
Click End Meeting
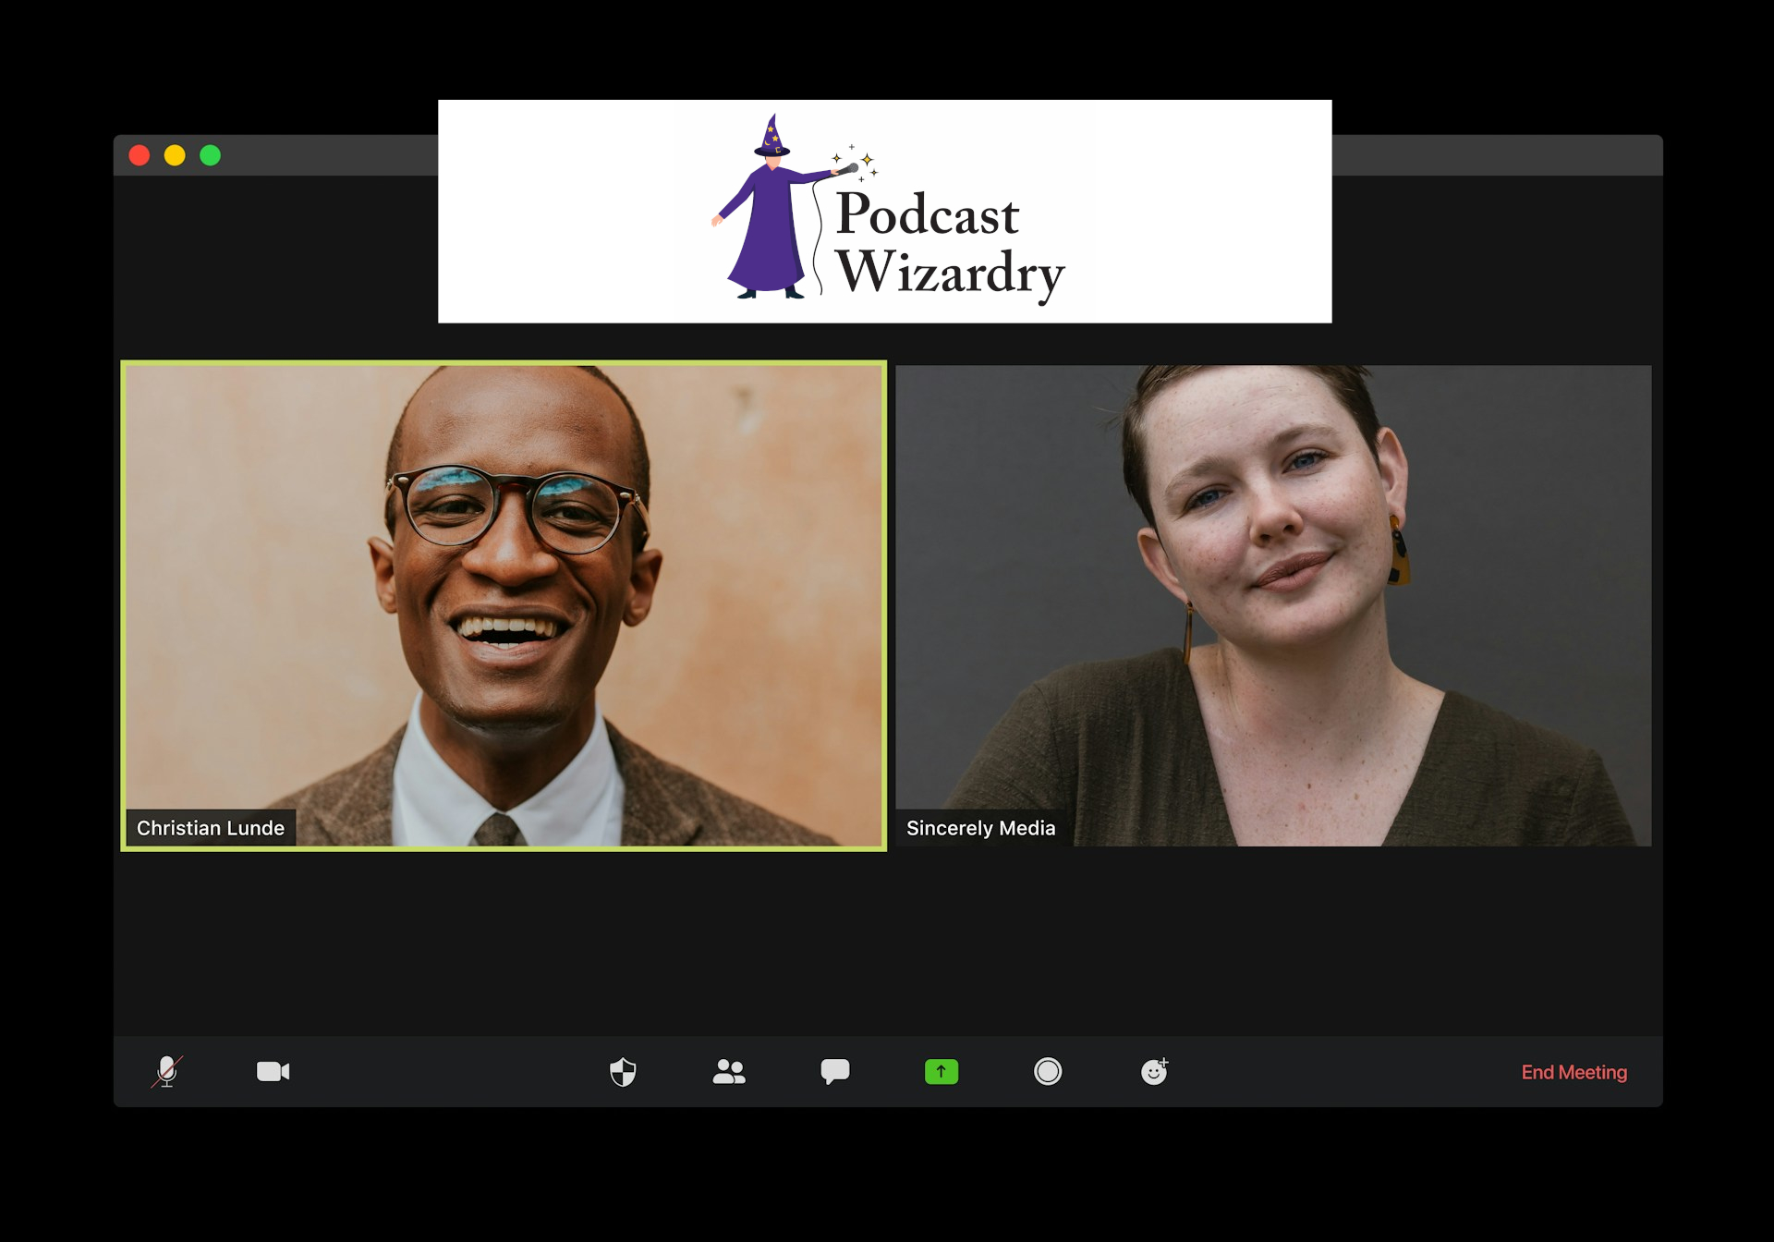coord(1574,1072)
